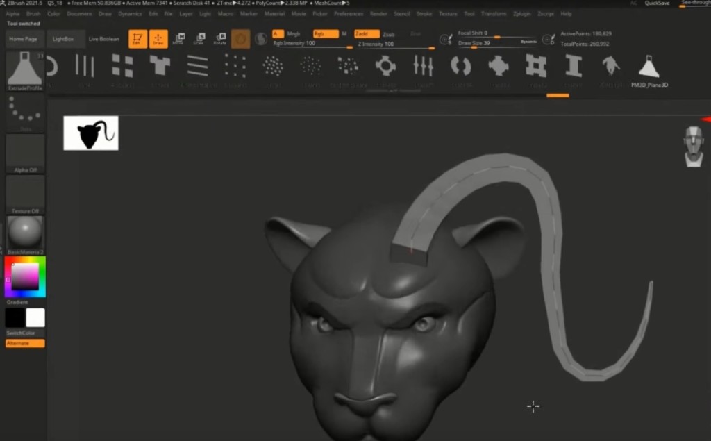Activate the Move gizmo button

(x=178, y=39)
